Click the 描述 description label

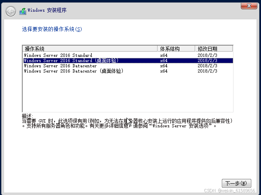pos(27,116)
